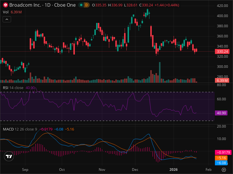Select the MACD 12 26 close 9 legend
The width and height of the screenshot is (233, 174).
pyautogui.click(x=20, y=129)
